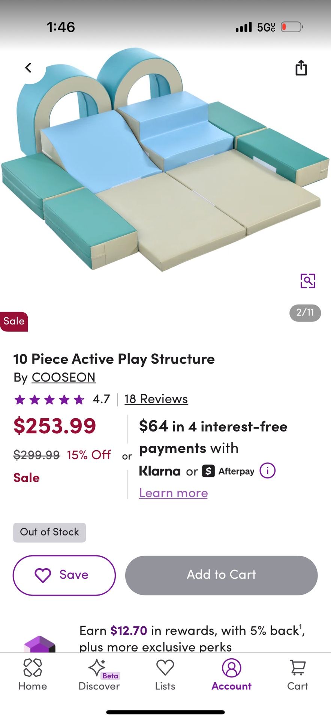
Task: Open the Account tab
Action: pyautogui.click(x=231, y=674)
